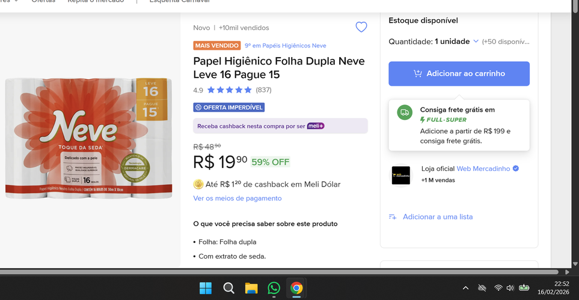
Task: Click the meli+ cashback banner
Action: coord(280,126)
